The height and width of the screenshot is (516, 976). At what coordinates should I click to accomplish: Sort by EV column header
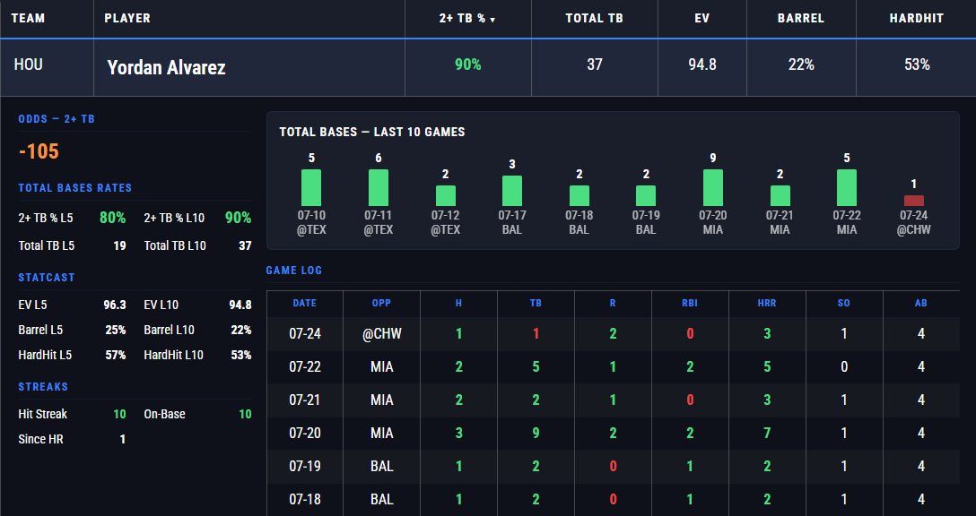coord(702,18)
